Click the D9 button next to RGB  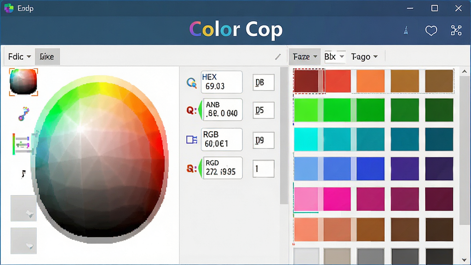[x=264, y=140]
